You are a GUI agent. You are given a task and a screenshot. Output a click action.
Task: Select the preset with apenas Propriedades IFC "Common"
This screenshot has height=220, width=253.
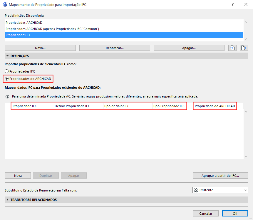click(x=124, y=29)
